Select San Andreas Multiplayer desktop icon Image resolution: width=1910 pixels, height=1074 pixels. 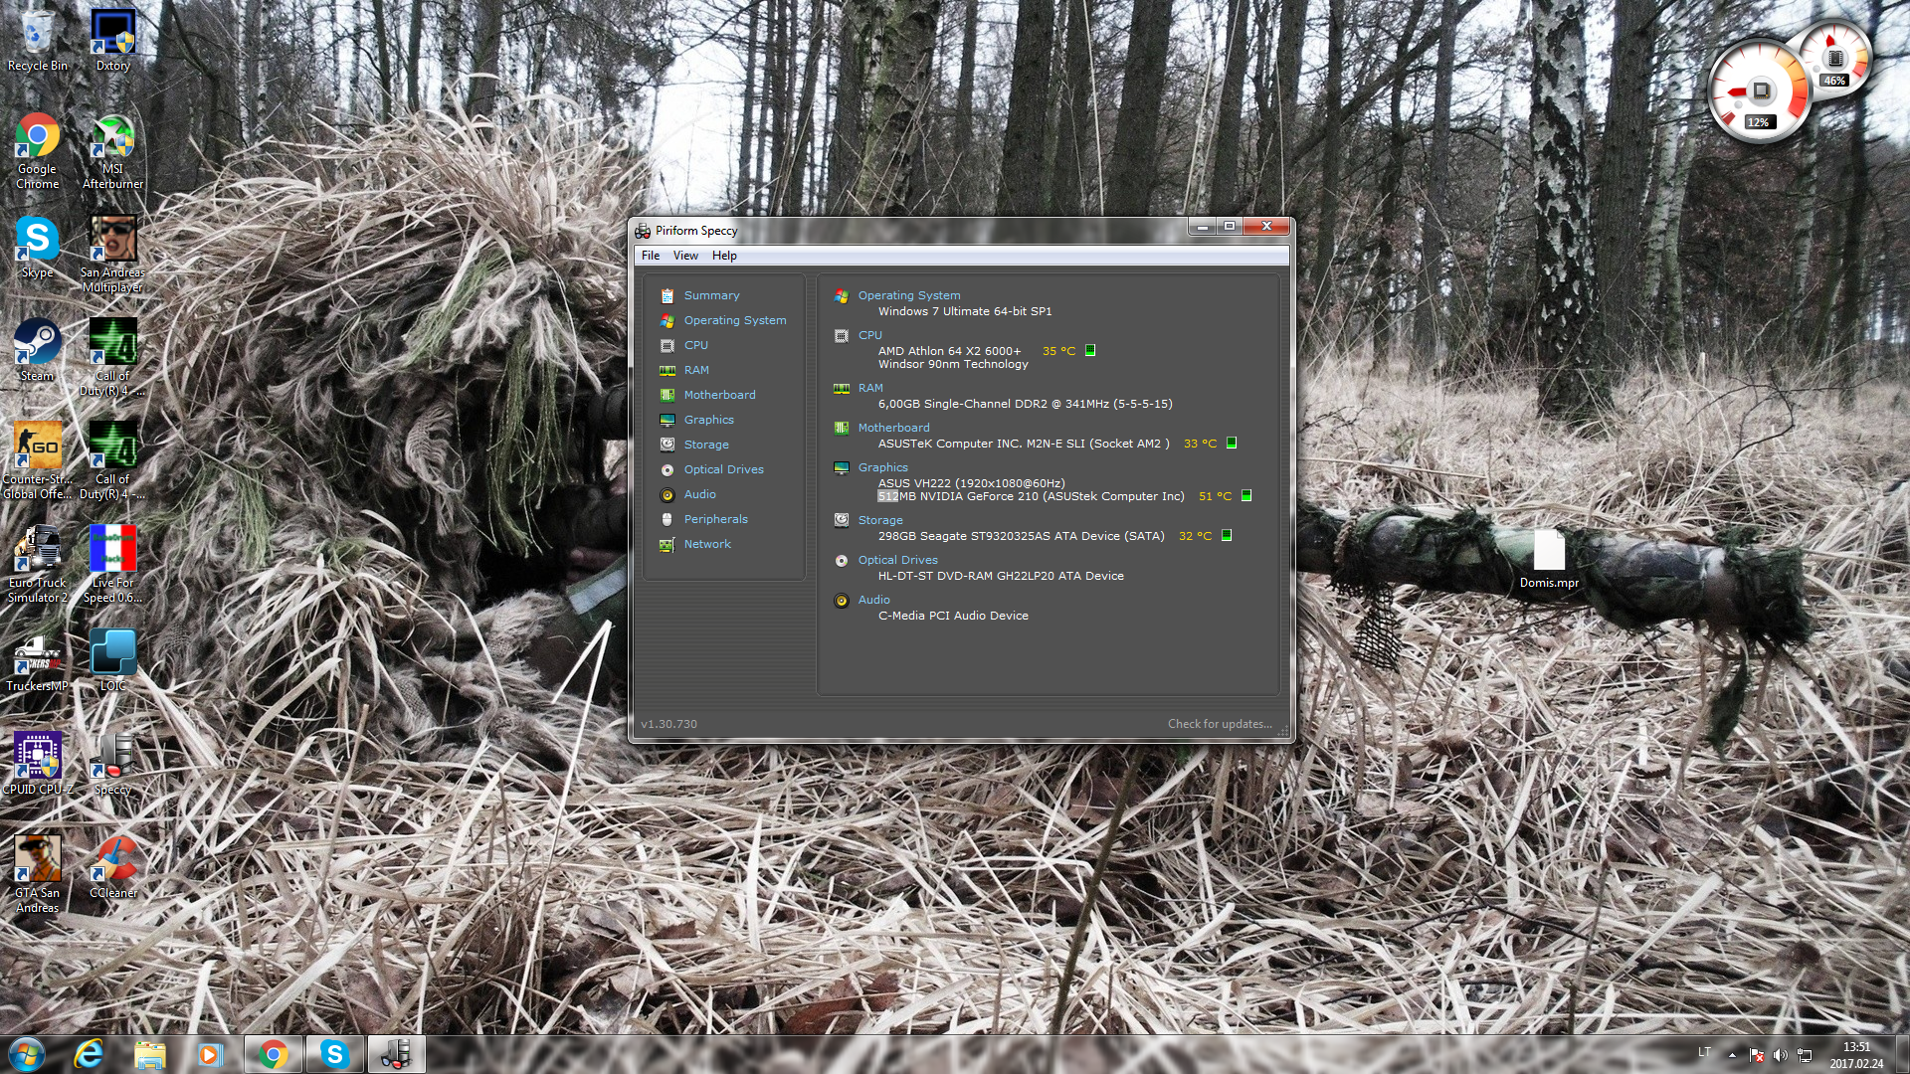point(112,255)
